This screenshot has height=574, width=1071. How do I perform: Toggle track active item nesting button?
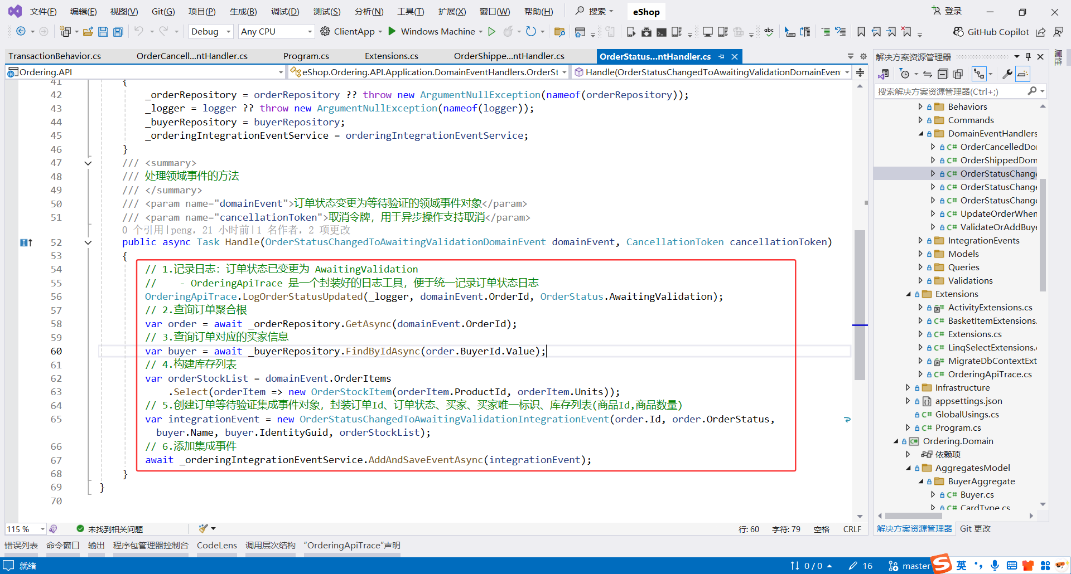point(979,74)
